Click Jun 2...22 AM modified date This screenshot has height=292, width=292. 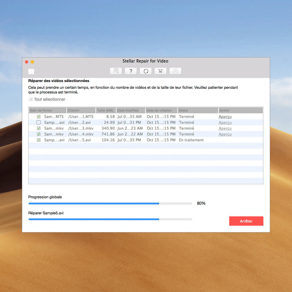click(x=130, y=134)
